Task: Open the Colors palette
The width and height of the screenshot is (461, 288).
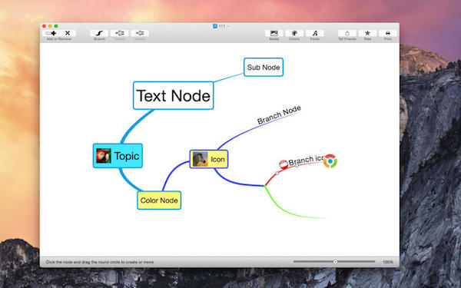Action: point(294,33)
